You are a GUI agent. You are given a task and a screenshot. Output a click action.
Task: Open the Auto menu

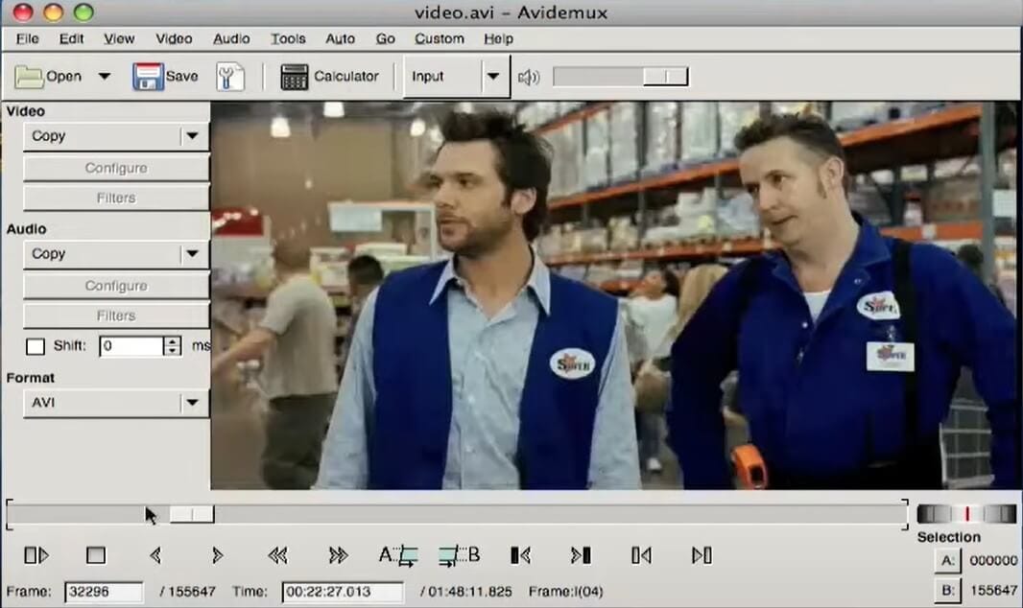(x=340, y=38)
